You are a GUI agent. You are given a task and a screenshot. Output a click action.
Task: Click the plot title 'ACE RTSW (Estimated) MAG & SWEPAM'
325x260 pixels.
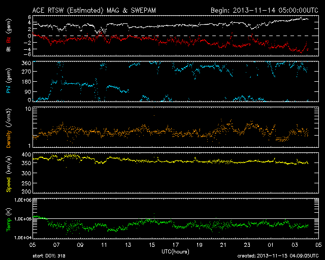click(94, 10)
